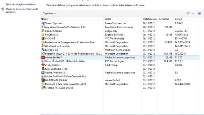Click the Any Video Converter Professional icon
This screenshot has height=115, width=204.
point(43,27)
